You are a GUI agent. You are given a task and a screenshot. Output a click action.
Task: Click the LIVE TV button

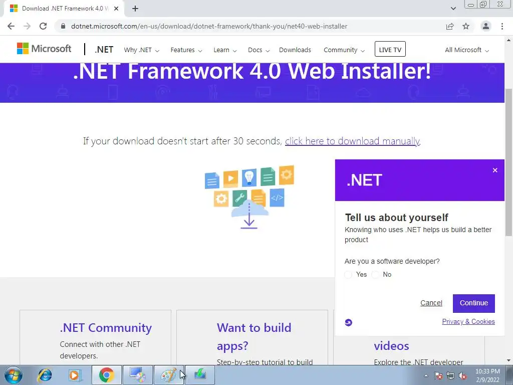(390, 49)
